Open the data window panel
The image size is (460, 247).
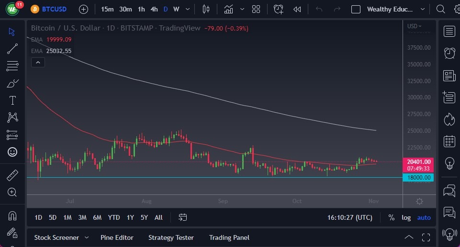click(449, 97)
